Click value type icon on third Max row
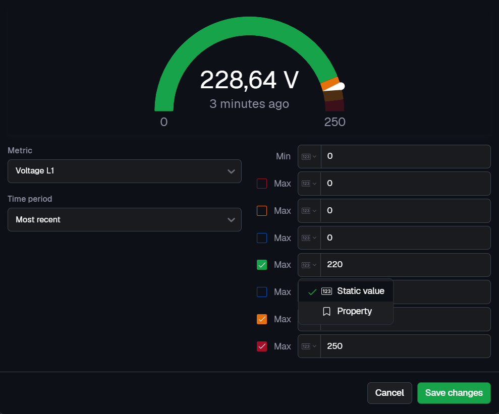This screenshot has width=499, height=414. coord(309,238)
